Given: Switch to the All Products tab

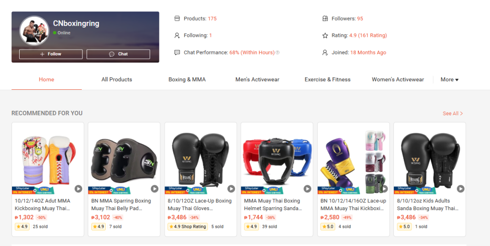Looking at the screenshot, I should tap(117, 80).
